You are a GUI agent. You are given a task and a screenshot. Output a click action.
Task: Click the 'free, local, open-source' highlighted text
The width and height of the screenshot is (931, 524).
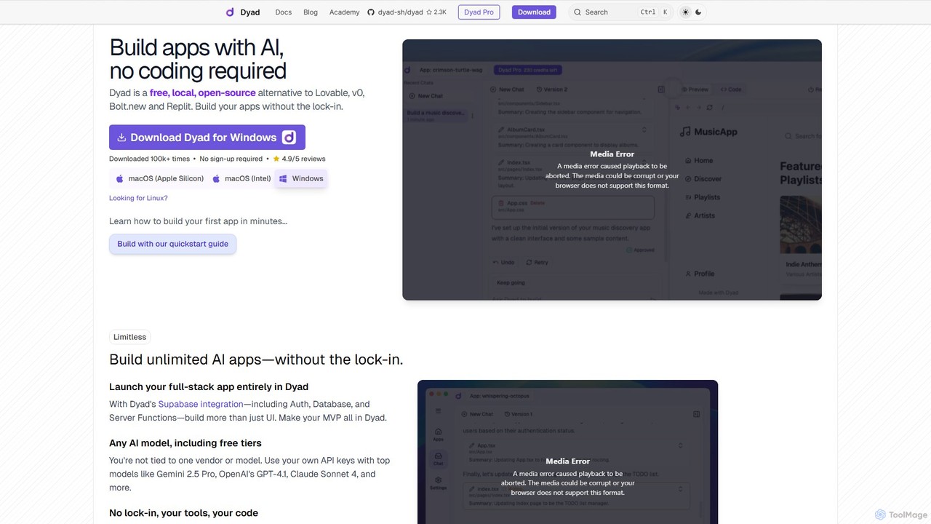(202, 92)
